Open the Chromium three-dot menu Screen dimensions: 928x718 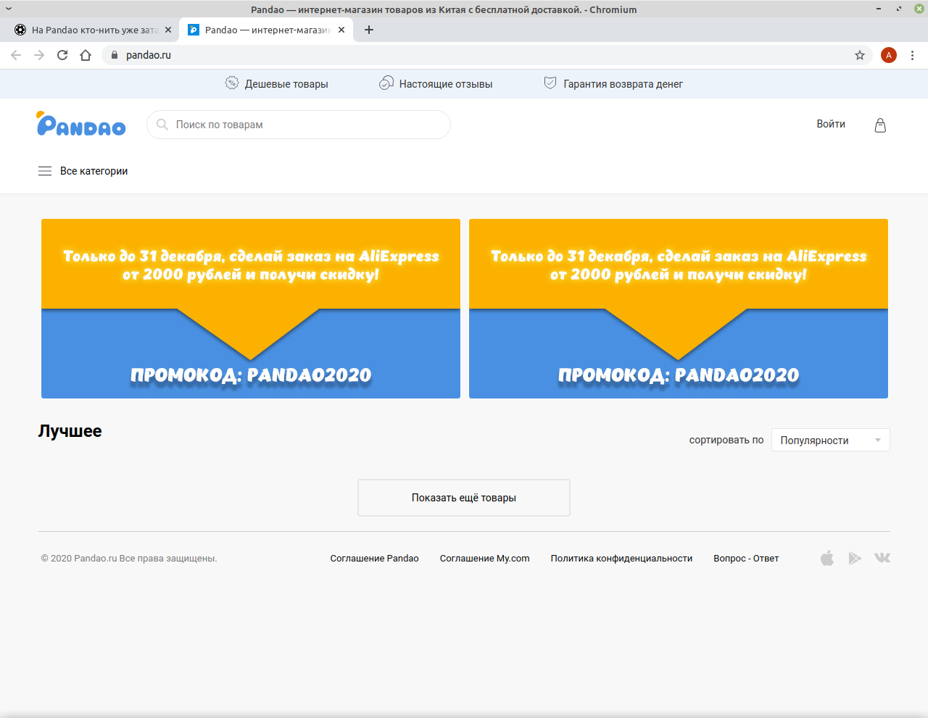(x=913, y=55)
